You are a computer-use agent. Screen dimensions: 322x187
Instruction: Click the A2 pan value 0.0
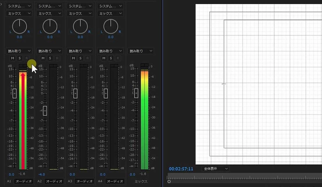tap(50, 37)
